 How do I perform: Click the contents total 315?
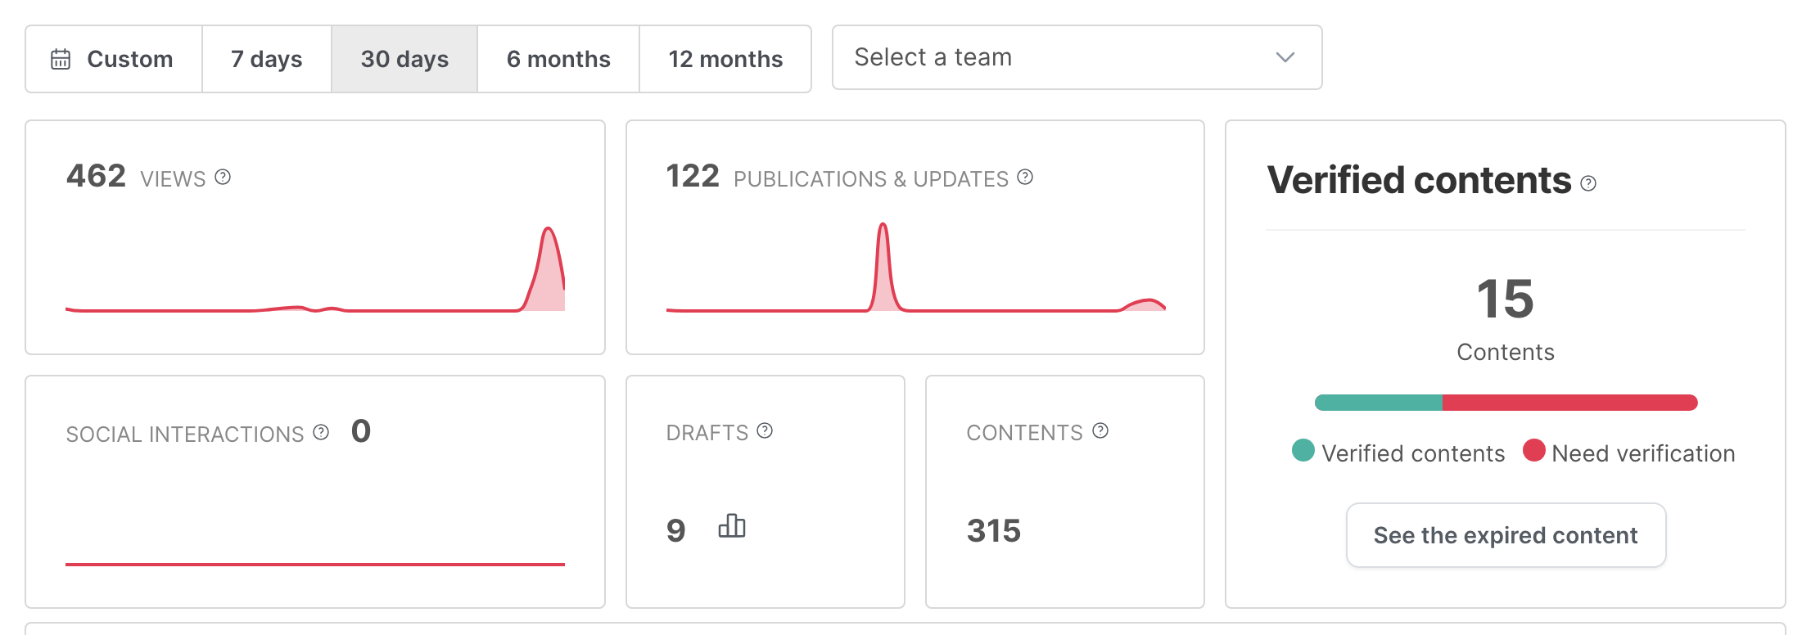click(x=994, y=531)
